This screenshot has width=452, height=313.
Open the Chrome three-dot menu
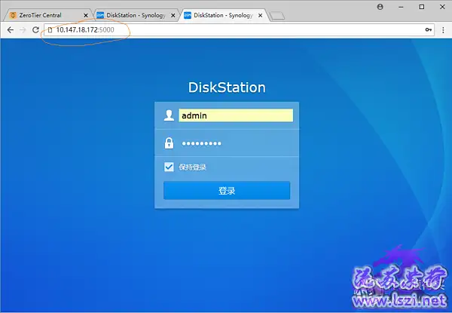pos(444,29)
